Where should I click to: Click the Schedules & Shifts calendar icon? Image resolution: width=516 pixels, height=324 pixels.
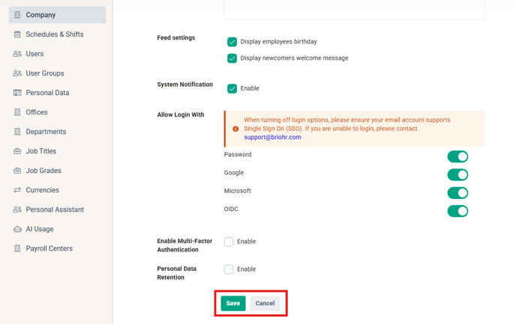pos(17,34)
